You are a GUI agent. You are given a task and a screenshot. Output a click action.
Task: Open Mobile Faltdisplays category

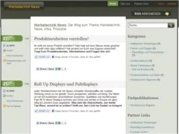coord(141,65)
